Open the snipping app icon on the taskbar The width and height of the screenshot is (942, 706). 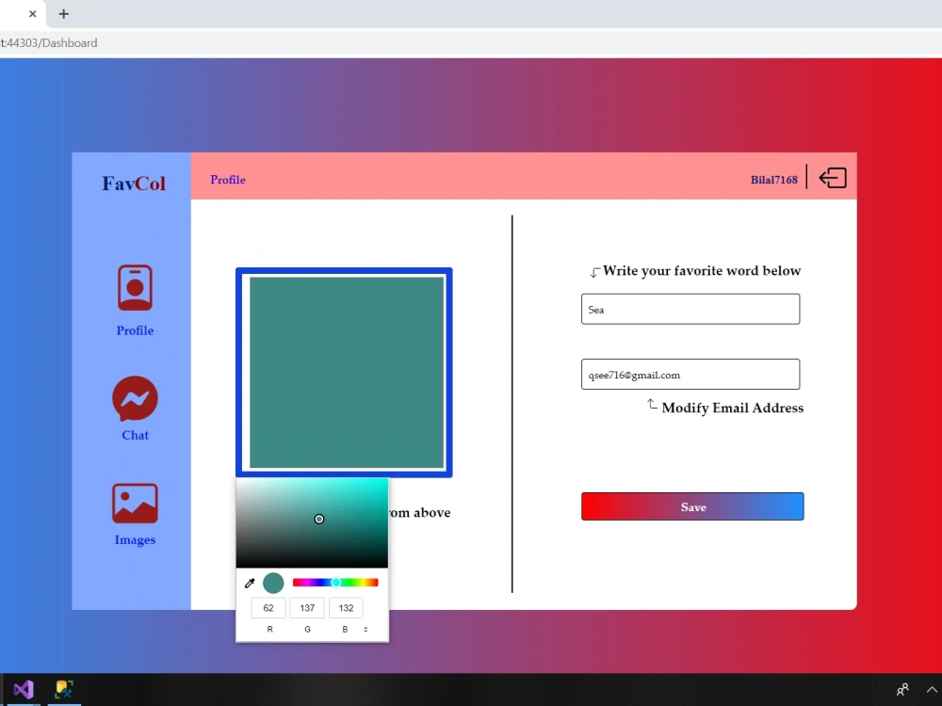[x=64, y=689]
